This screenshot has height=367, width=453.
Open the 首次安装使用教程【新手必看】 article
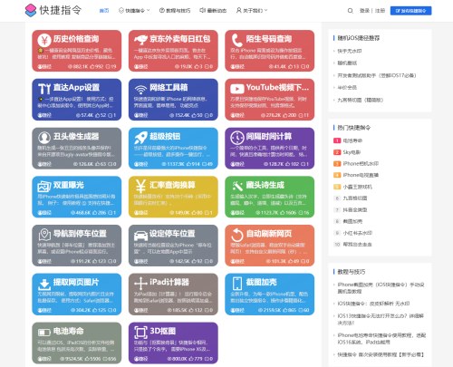tap(381, 354)
